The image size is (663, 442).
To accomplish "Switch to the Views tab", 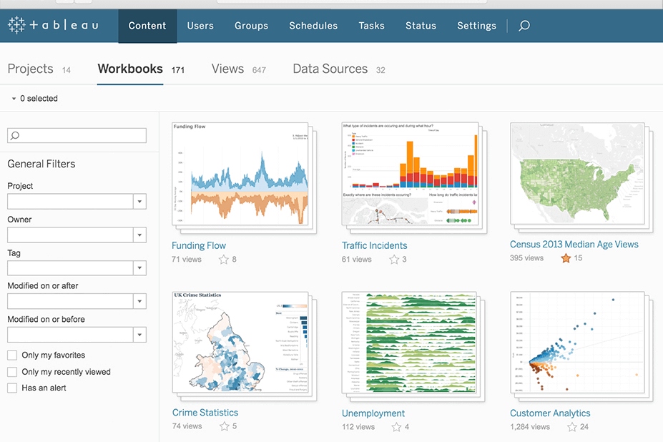I will click(238, 69).
